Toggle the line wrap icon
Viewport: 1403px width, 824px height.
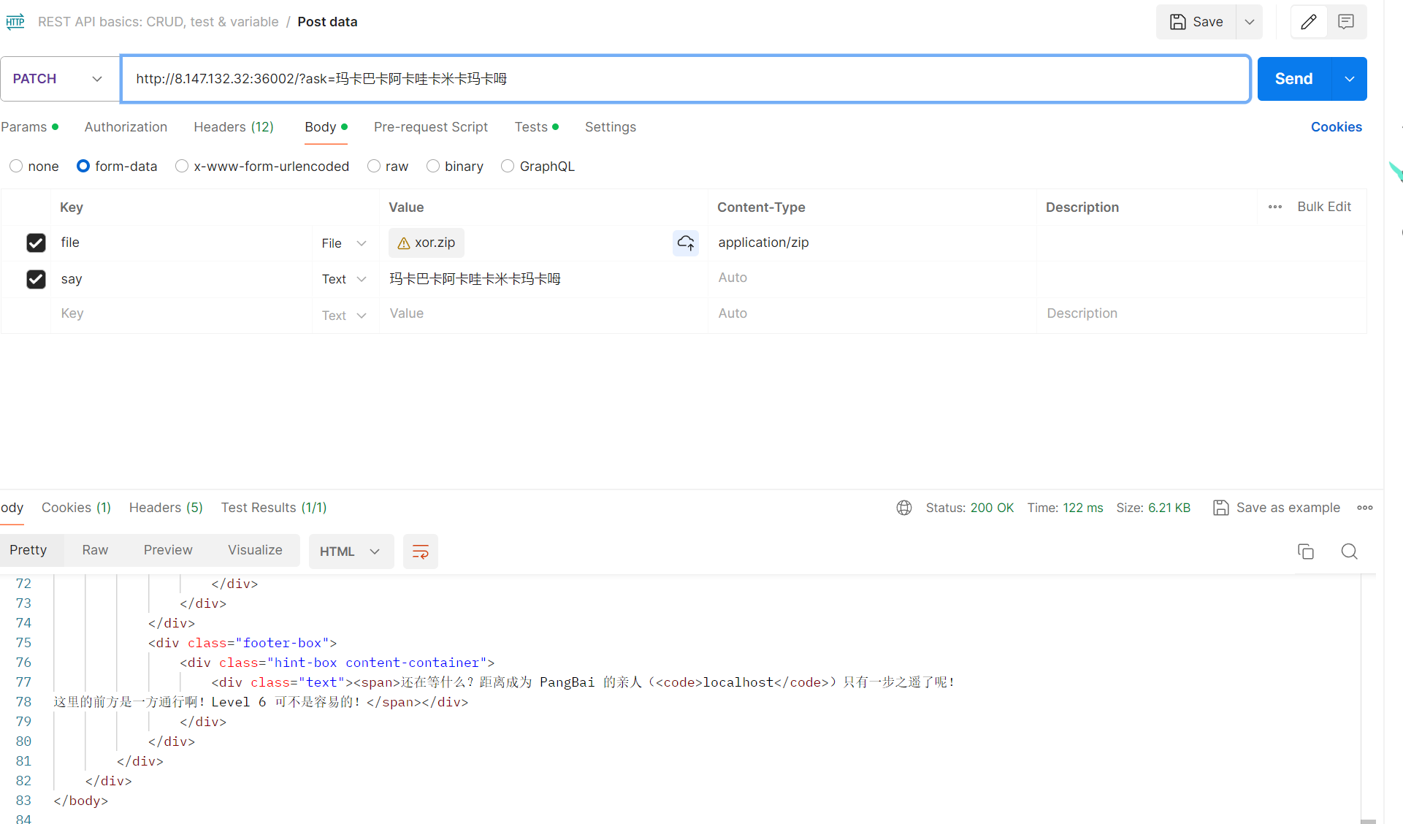421,552
